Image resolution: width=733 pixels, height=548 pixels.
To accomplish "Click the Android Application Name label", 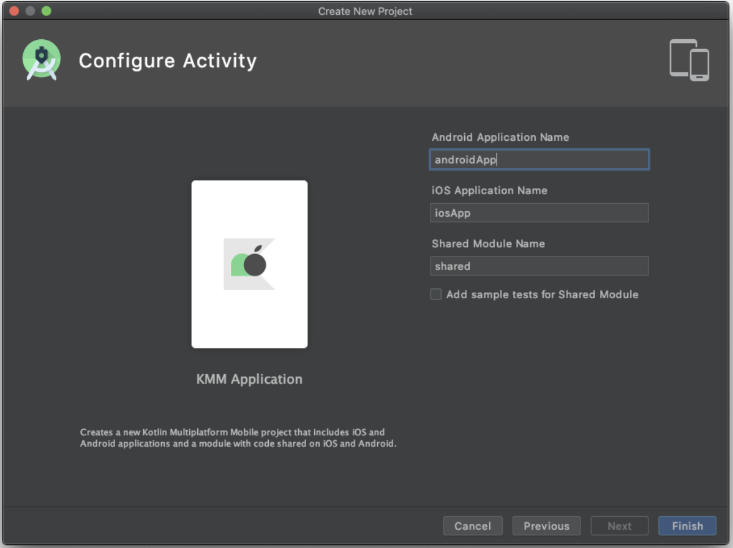I will click(x=500, y=137).
